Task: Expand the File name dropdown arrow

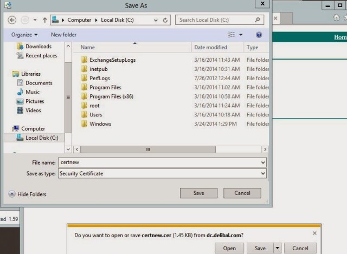Action: click(263, 162)
